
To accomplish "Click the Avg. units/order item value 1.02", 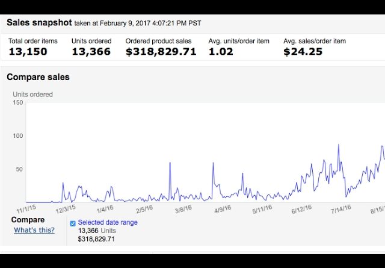I will coord(222,51).
